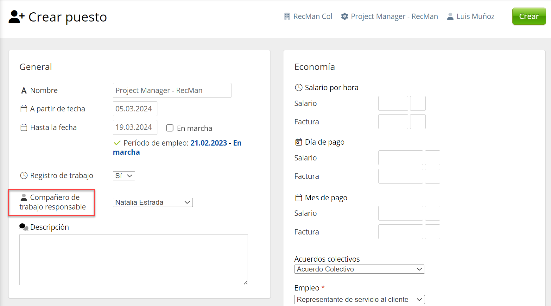Open the RecMan Col company link
Viewport: 551px width, 306px height.
[x=313, y=16]
